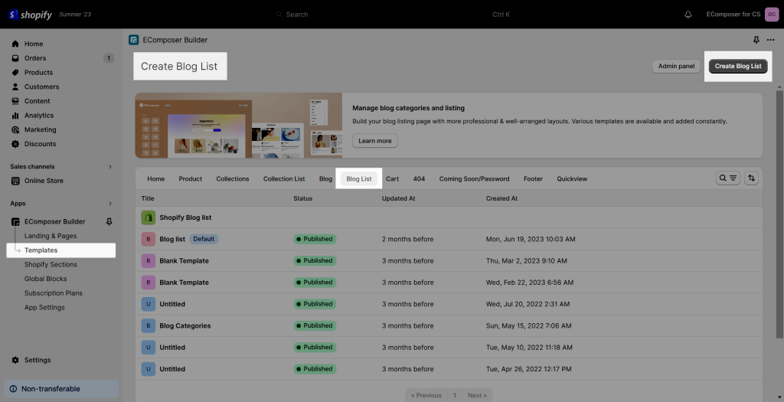Click Orders badge count 1
This screenshot has width=784, height=402.
click(x=109, y=58)
